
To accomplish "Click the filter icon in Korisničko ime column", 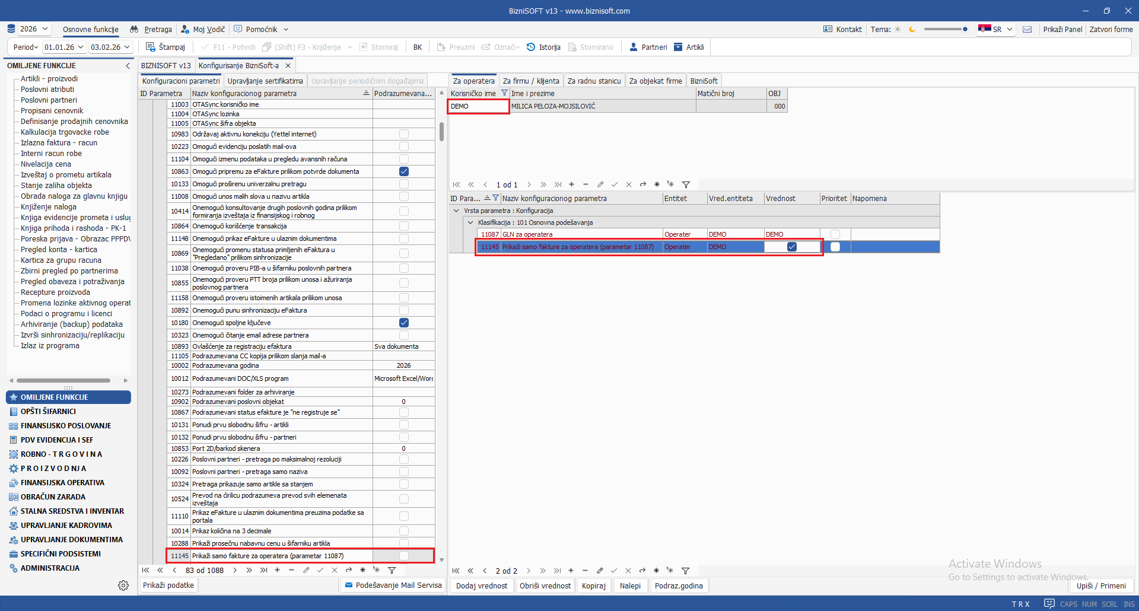I will 504,93.
